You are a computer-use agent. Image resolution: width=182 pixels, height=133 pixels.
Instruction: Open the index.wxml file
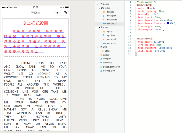[x=112, y=20]
